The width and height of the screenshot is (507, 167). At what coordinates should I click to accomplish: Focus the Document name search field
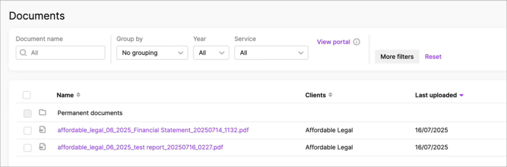tap(65, 53)
